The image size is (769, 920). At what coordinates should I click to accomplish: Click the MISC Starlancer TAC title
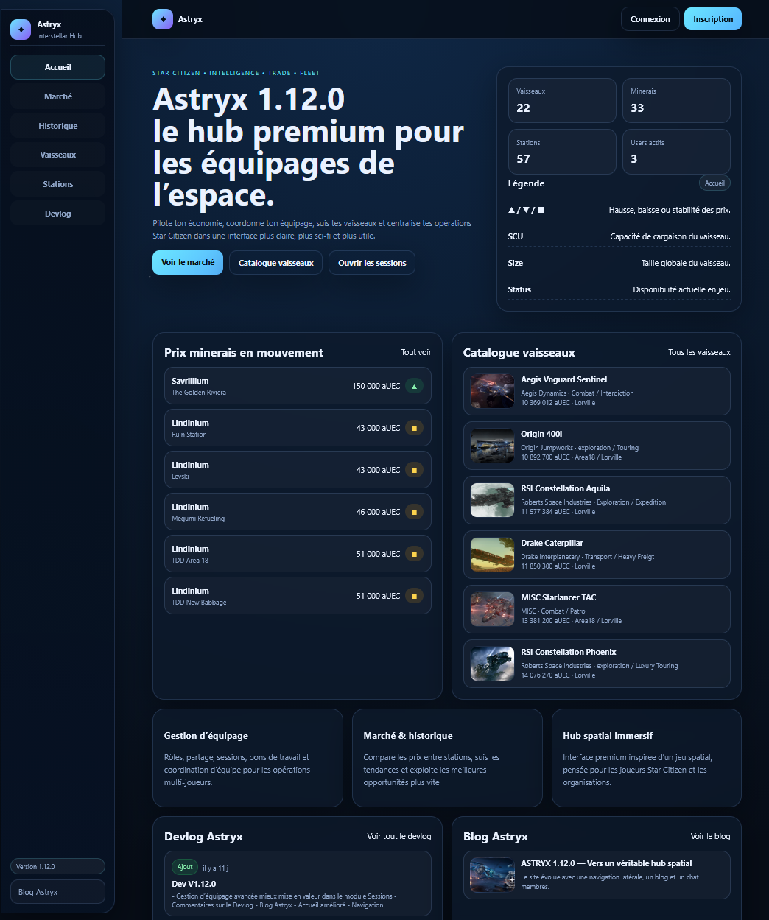558,597
